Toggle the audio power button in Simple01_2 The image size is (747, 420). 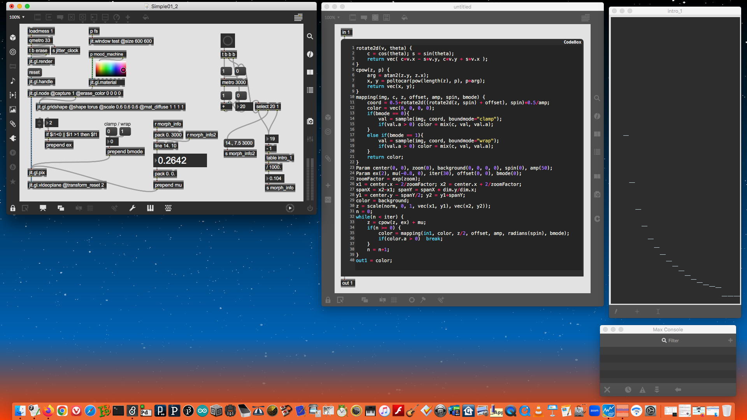point(310,208)
